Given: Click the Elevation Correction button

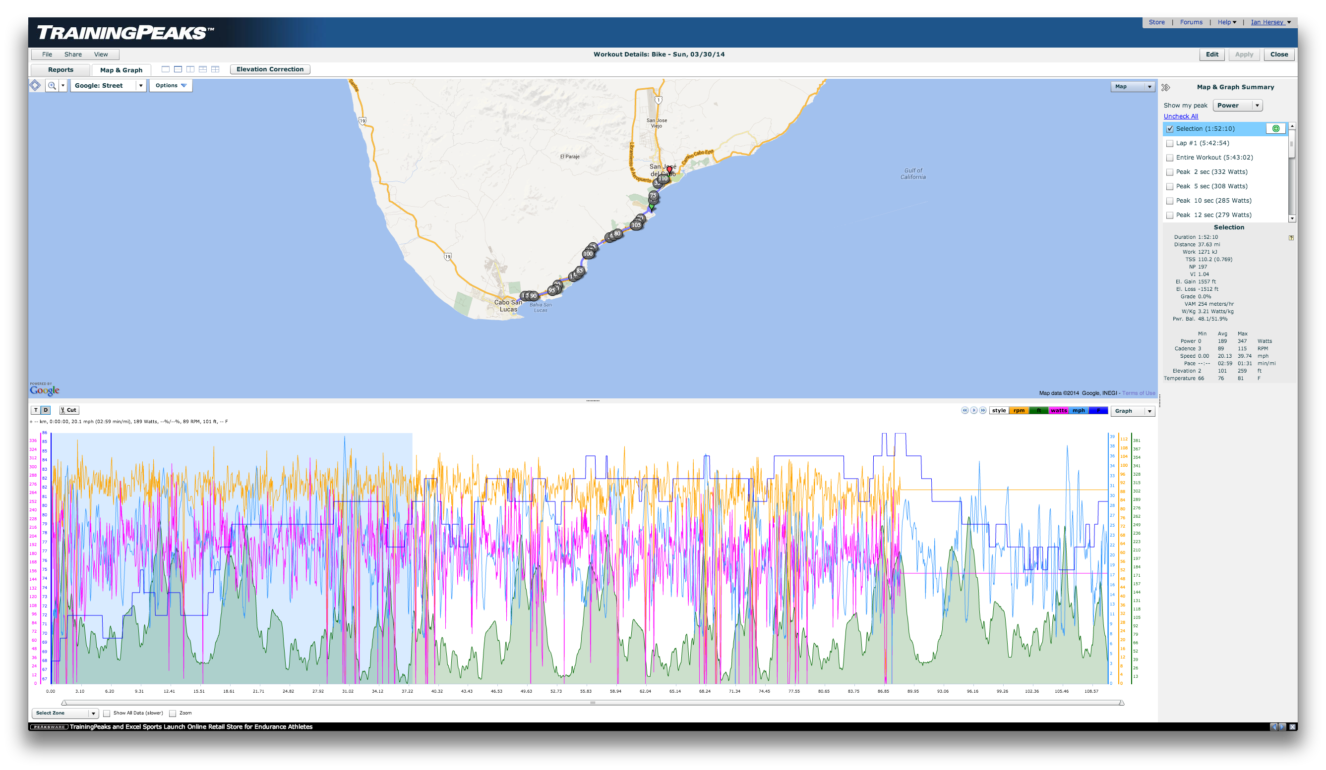Looking at the screenshot, I should tap(269, 69).
